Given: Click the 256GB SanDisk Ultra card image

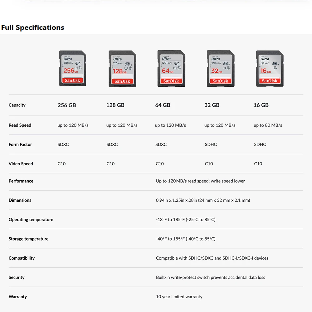Looking at the screenshot, I should coord(73,68).
